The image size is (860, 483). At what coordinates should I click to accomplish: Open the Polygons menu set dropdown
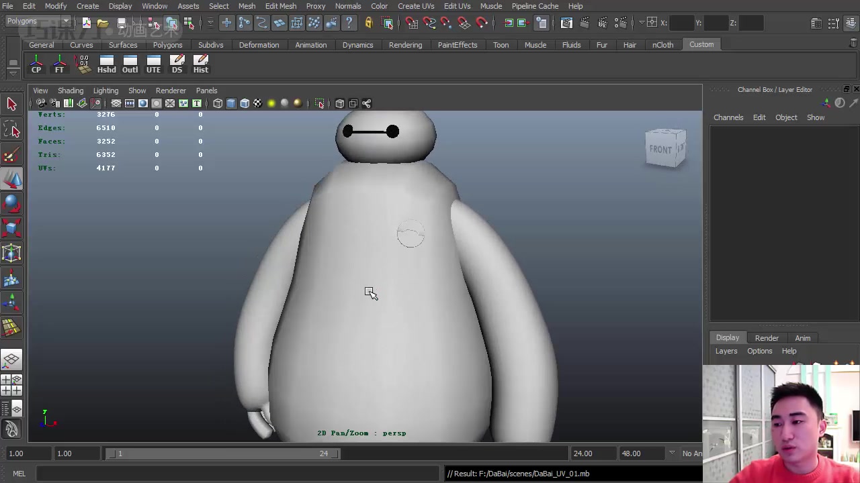(x=37, y=21)
